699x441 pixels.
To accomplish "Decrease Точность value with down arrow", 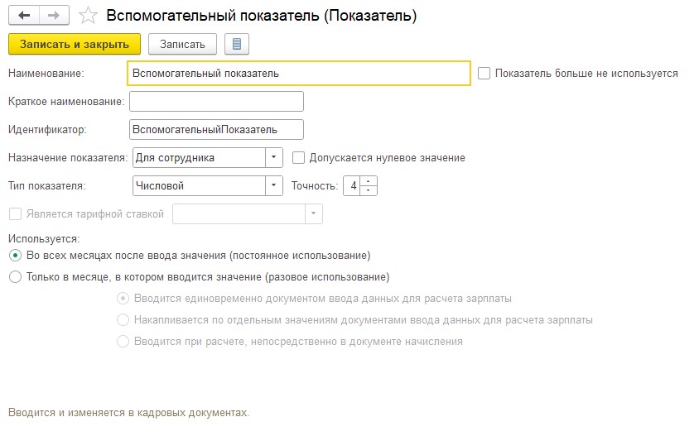I will pos(369,190).
